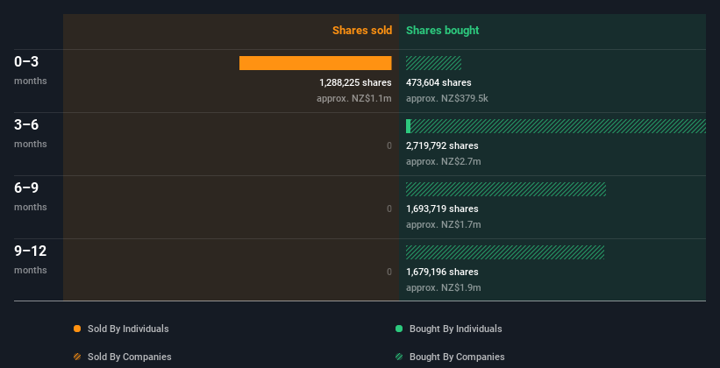720x368 pixels.
Task: Select the Bought By Individuals legend label
Action: (455, 329)
